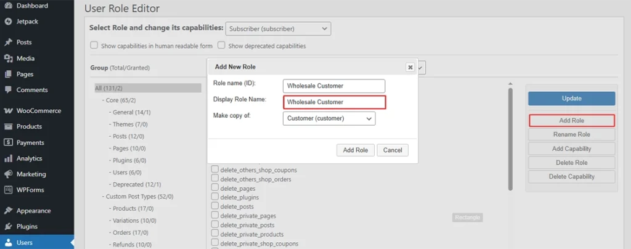Image resolution: width=631 pixels, height=249 pixels.
Task: Enable Show capabilities in human readable form
Action: tap(94, 46)
